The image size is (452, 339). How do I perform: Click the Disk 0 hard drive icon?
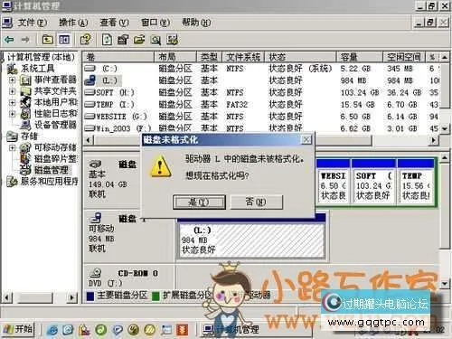pos(95,165)
